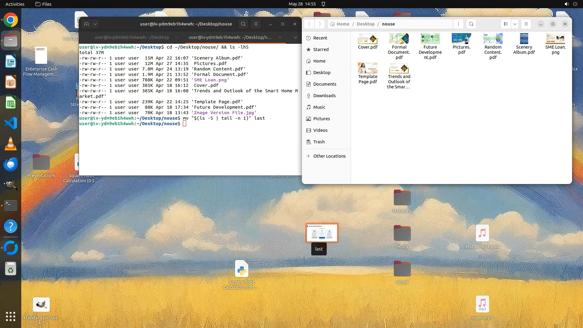Open terminal hamburger menu
This screenshot has width=583, height=328.
coord(256,24)
